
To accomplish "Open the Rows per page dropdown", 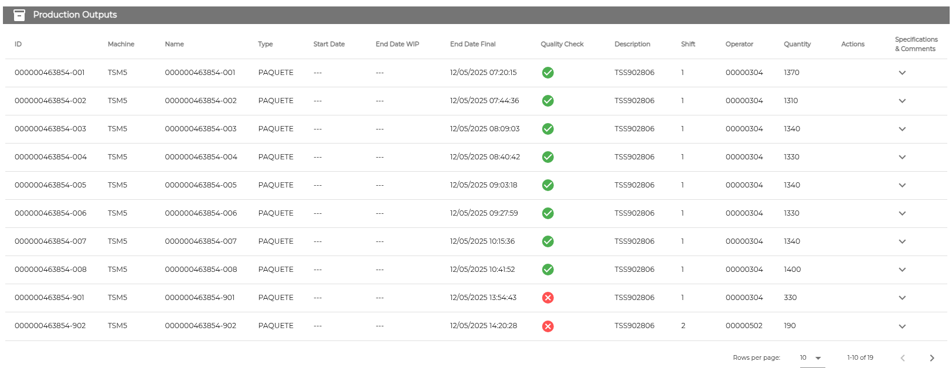I will click(x=812, y=358).
